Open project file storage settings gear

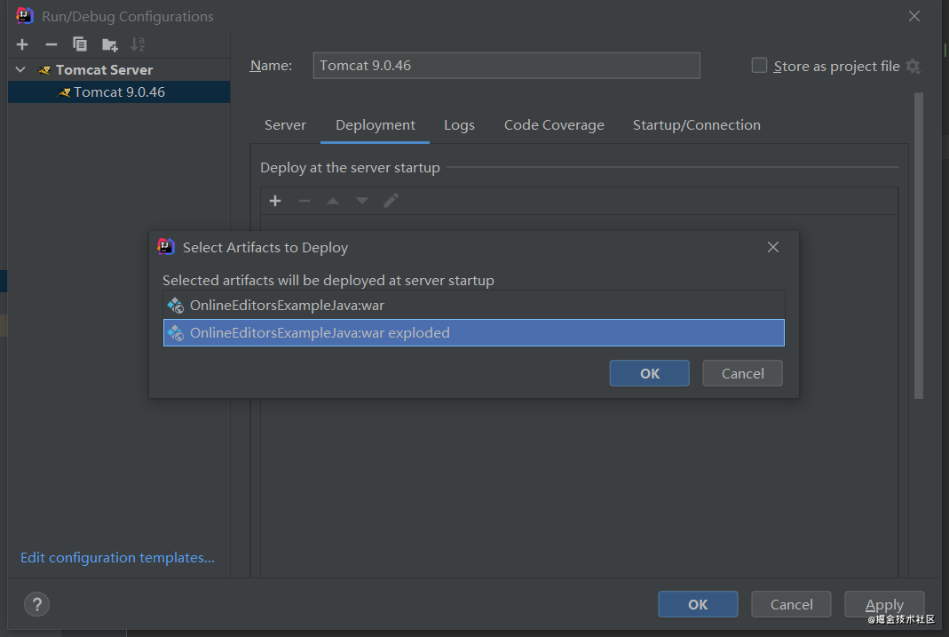tap(913, 66)
